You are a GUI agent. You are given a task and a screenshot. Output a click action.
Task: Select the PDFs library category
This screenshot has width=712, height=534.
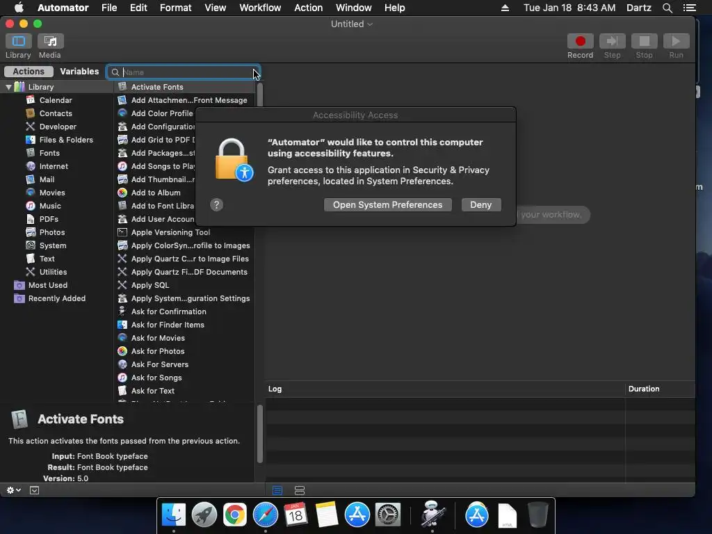(49, 219)
